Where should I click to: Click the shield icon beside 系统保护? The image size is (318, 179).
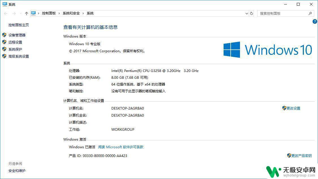pos(4,49)
